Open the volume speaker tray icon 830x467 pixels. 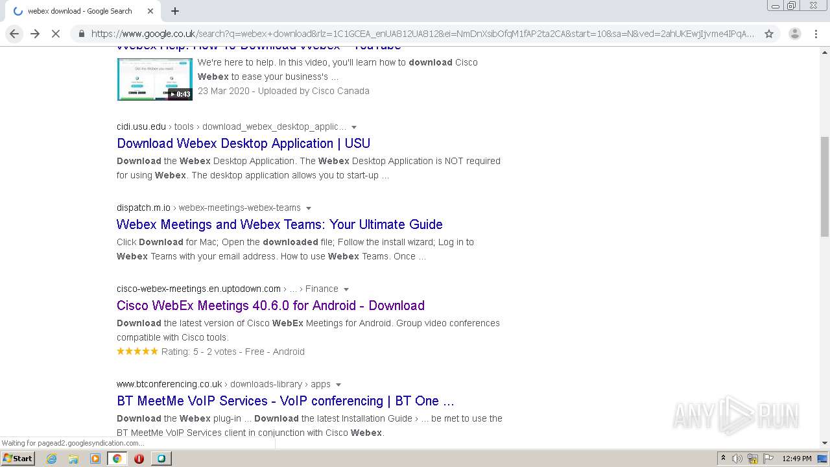pos(737,459)
